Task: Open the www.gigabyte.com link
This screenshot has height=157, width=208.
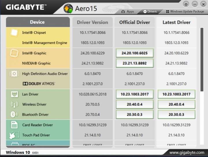Action: click(x=187, y=152)
